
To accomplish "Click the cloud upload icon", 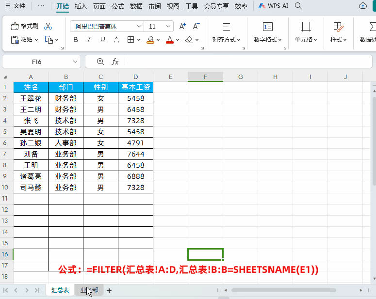I will [x=363, y=6].
